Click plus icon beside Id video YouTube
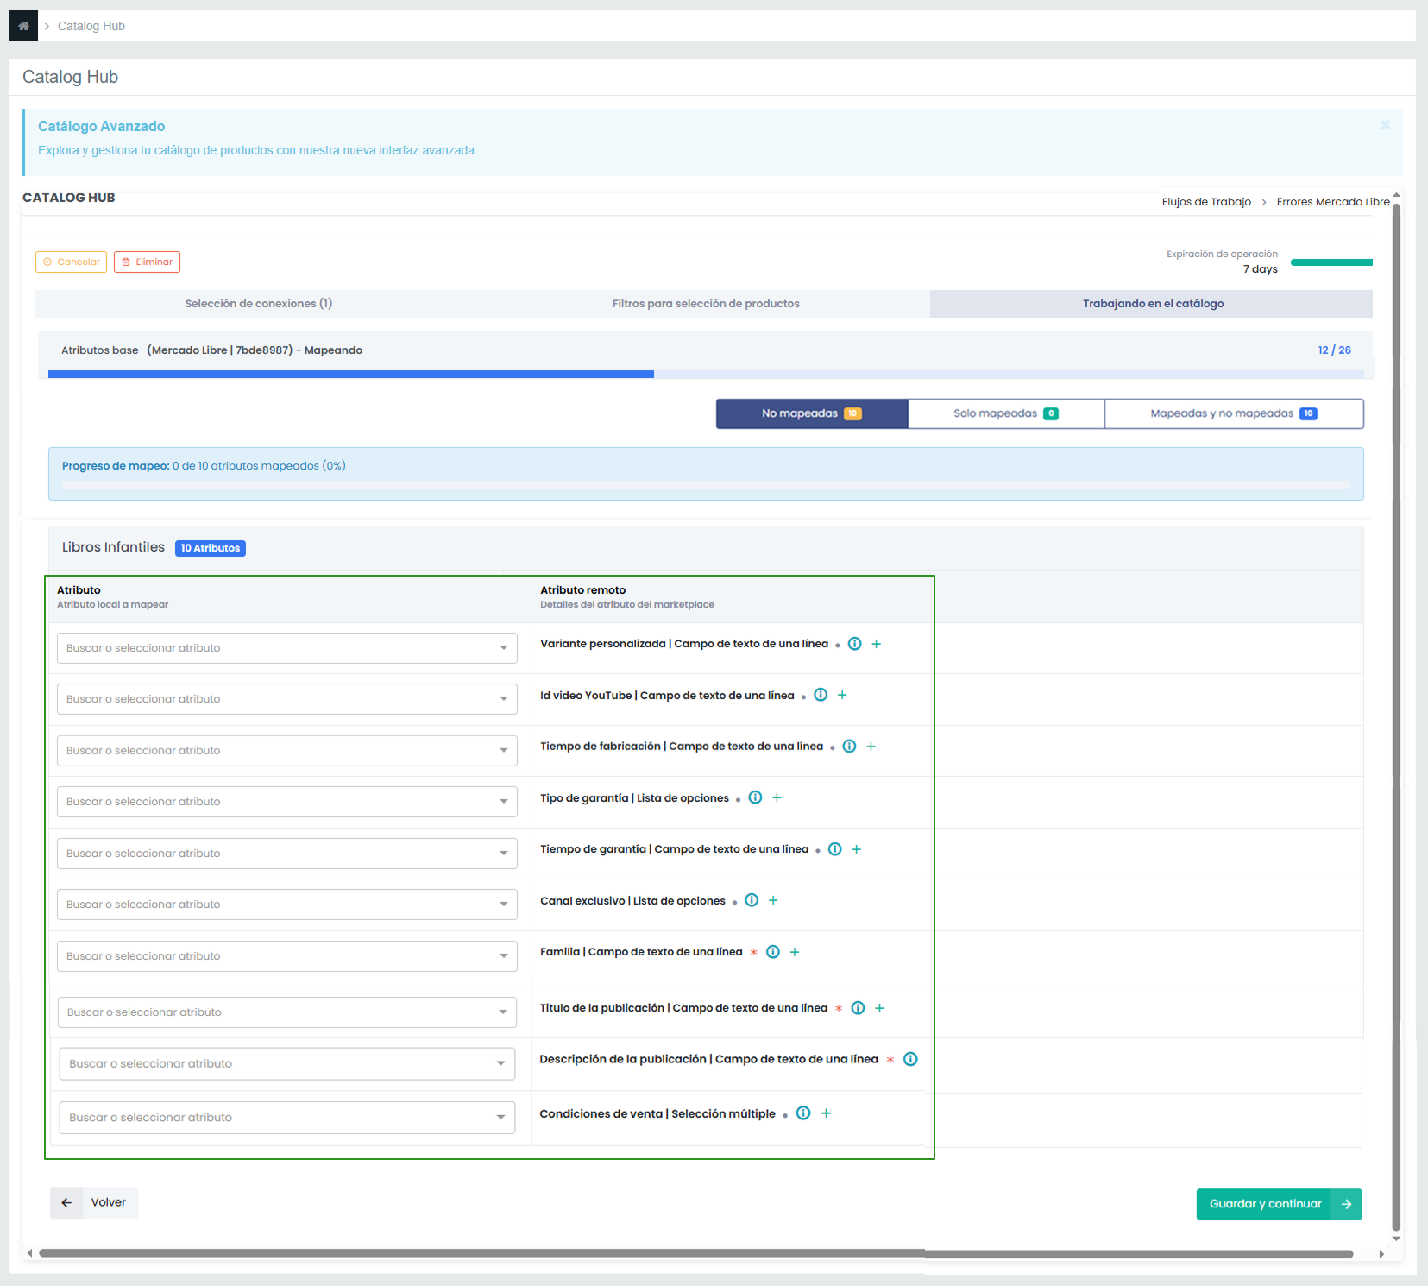 tap(842, 695)
